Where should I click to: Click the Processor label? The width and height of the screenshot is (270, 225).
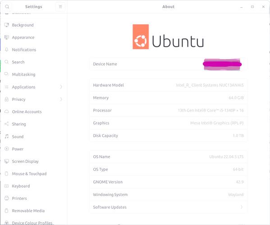(102, 110)
